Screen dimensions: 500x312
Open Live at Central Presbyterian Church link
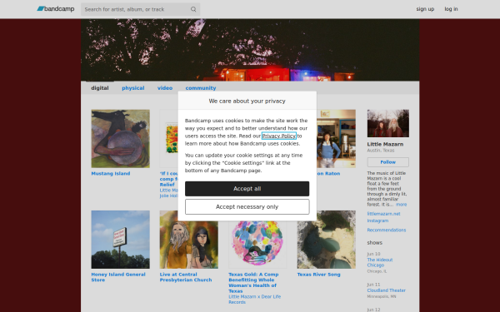pos(186,277)
